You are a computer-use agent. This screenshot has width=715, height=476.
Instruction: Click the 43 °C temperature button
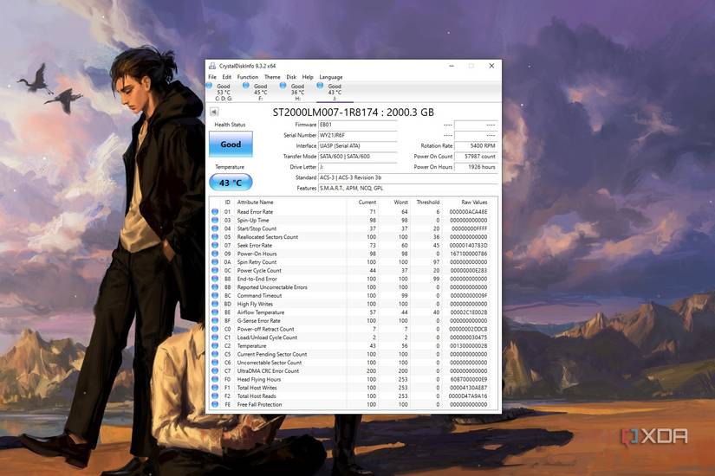click(231, 183)
